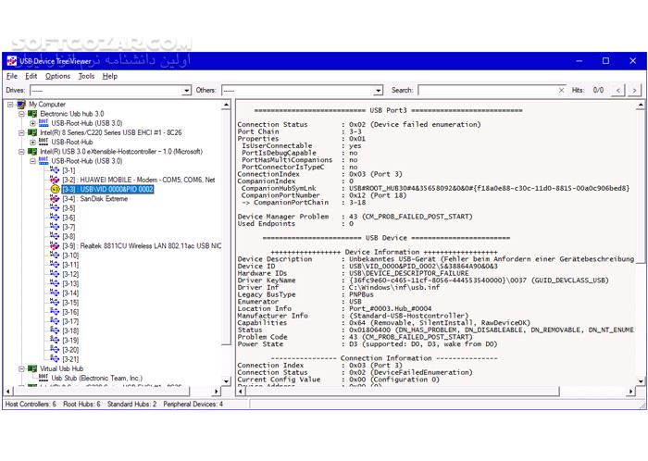Click tree panel scroll right arrow

click(x=216, y=391)
